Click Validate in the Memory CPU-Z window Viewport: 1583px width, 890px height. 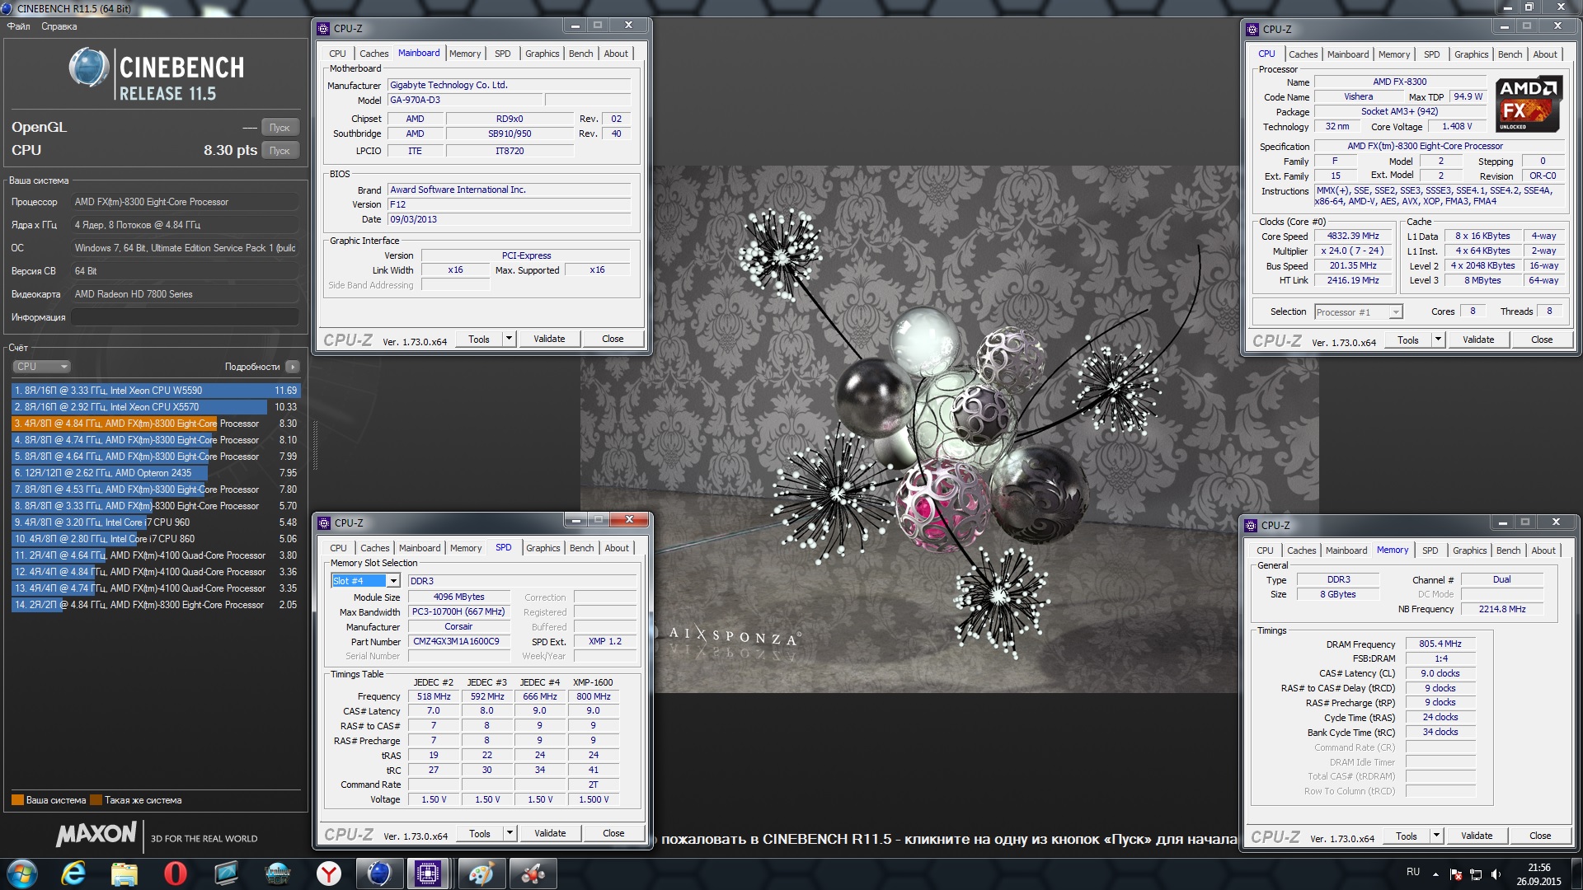1477,836
